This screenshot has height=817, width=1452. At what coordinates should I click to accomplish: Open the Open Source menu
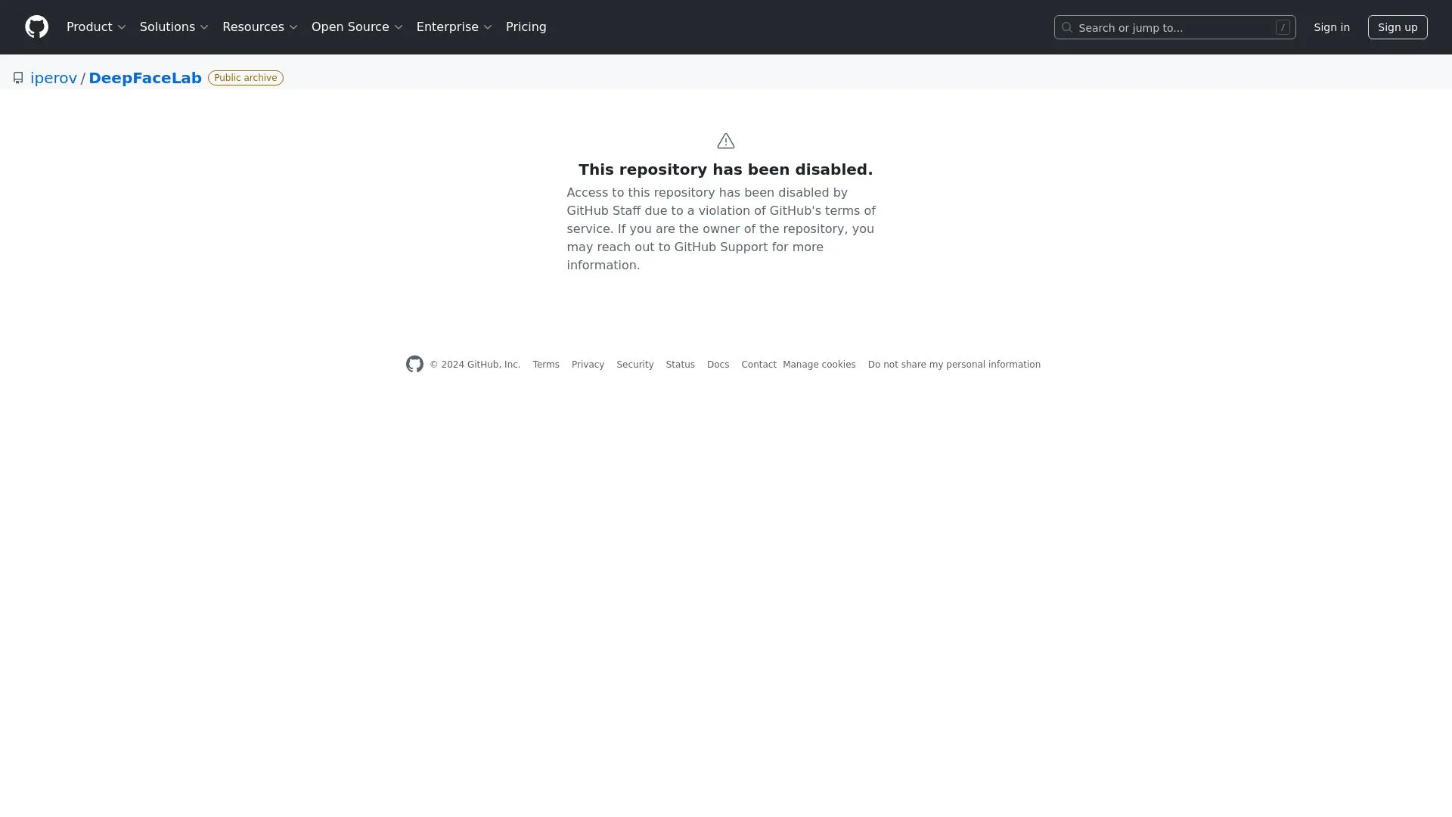(357, 27)
